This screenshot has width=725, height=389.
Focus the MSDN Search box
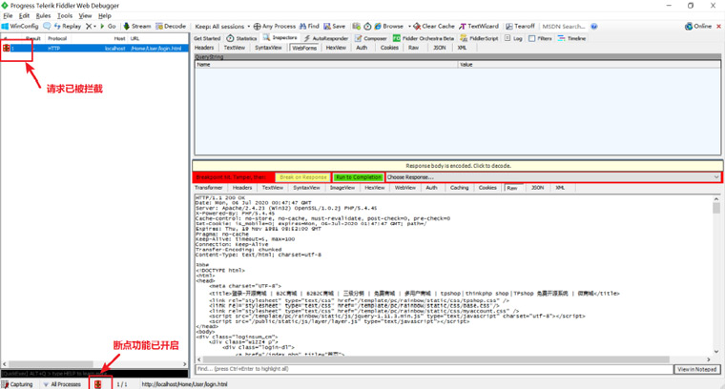[564, 27]
